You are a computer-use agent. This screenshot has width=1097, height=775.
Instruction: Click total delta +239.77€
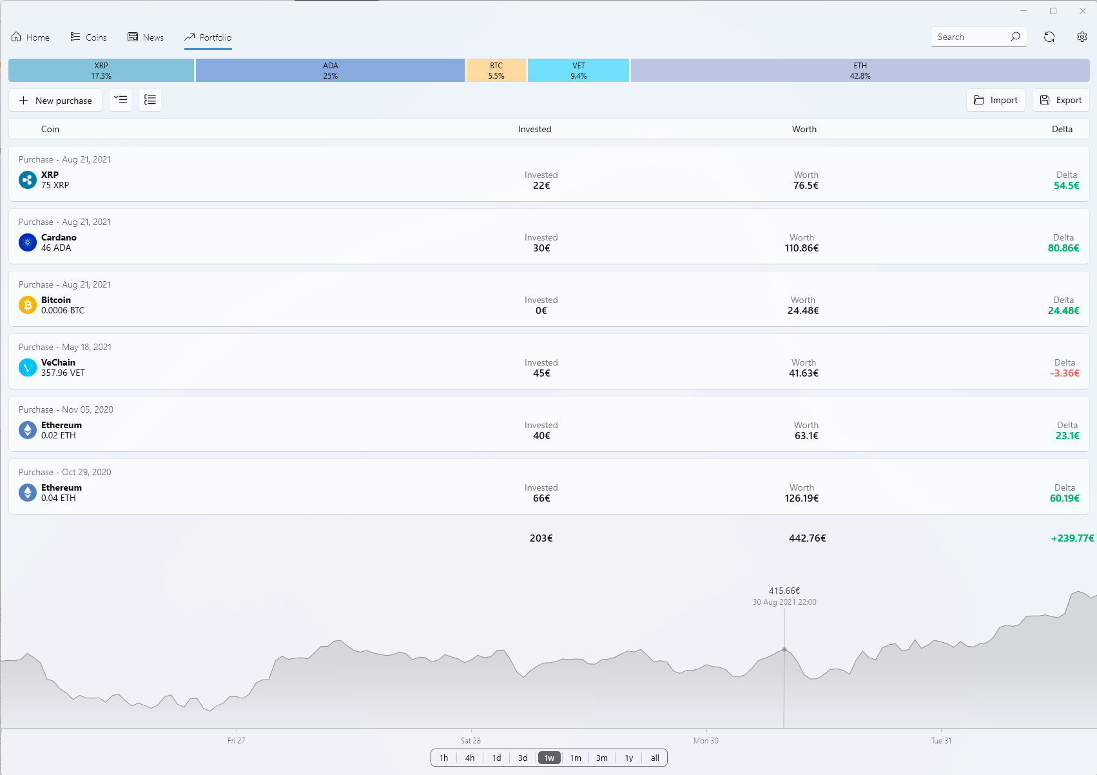1072,538
